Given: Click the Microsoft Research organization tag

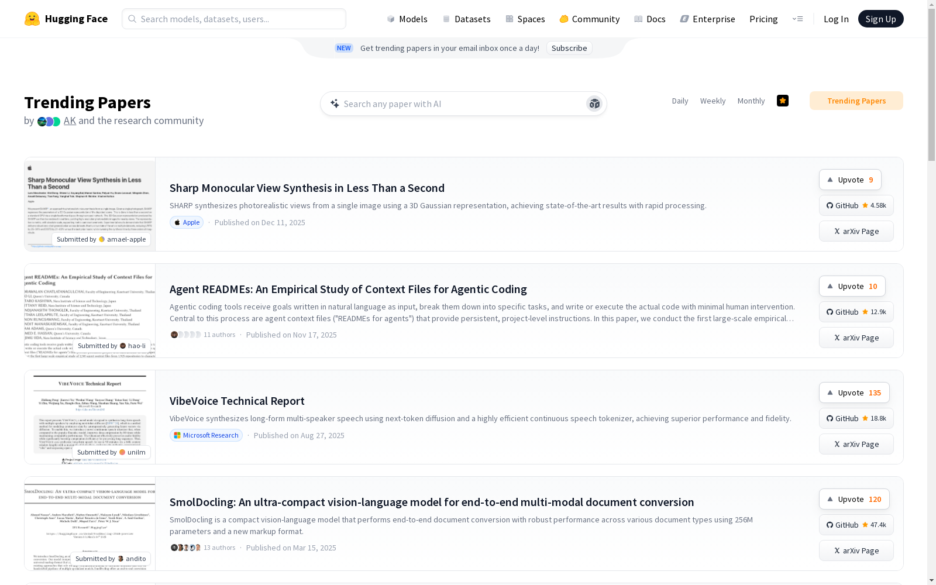Looking at the screenshot, I should pyautogui.click(x=206, y=435).
